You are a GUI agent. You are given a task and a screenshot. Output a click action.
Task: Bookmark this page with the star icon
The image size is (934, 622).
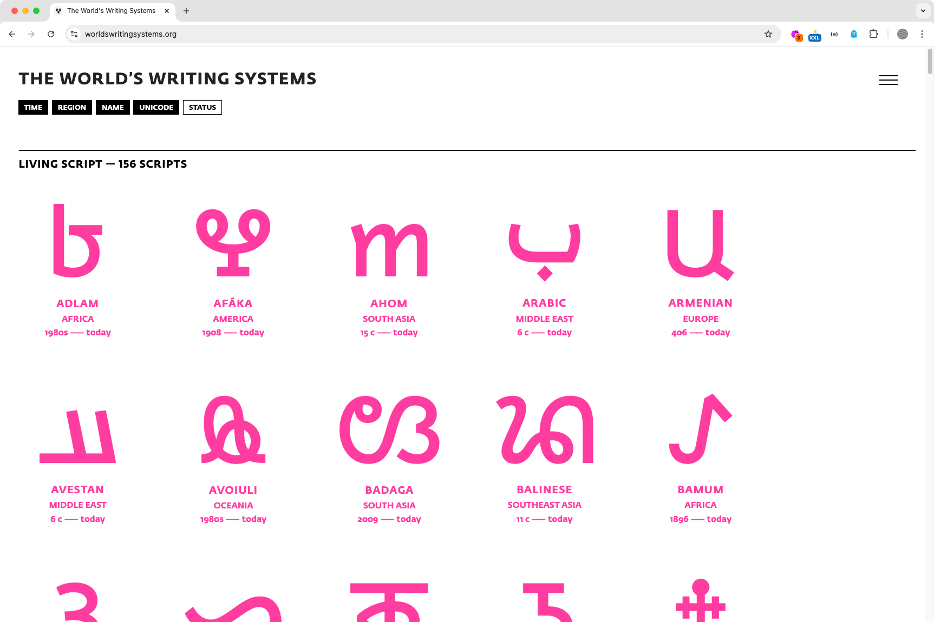(768, 34)
